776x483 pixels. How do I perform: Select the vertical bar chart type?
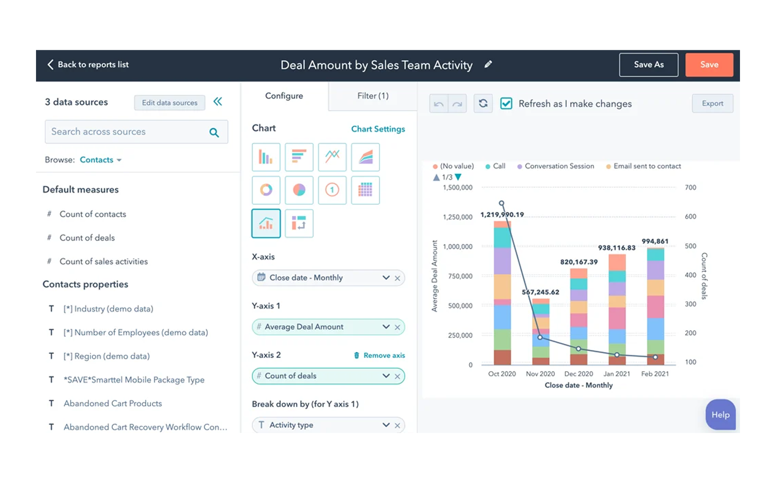(x=266, y=157)
